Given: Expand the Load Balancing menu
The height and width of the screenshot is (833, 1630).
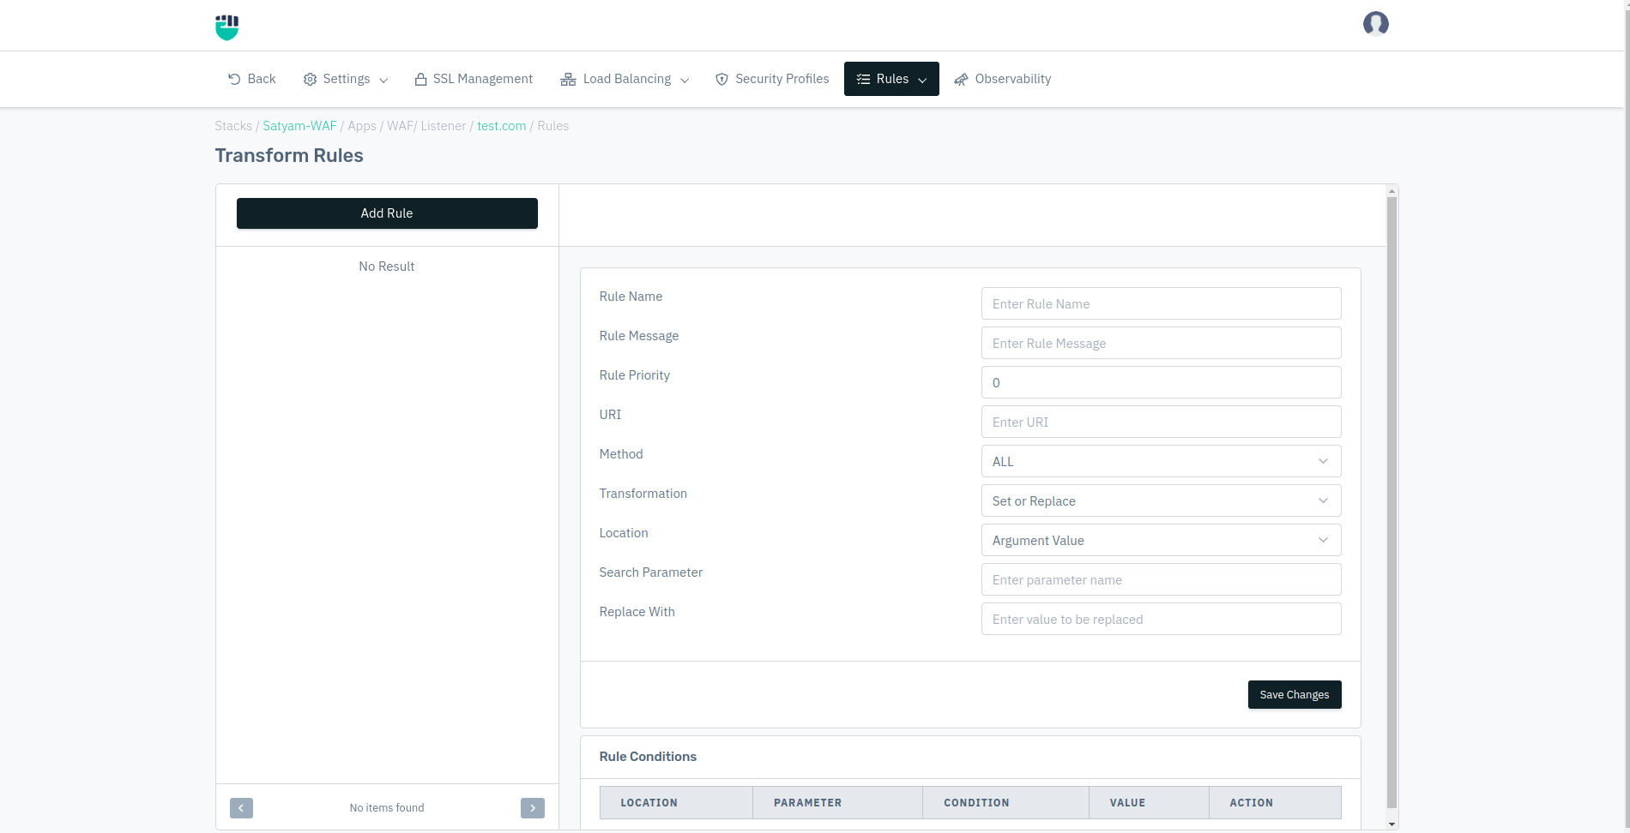Looking at the screenshot, I should (625, 79).
